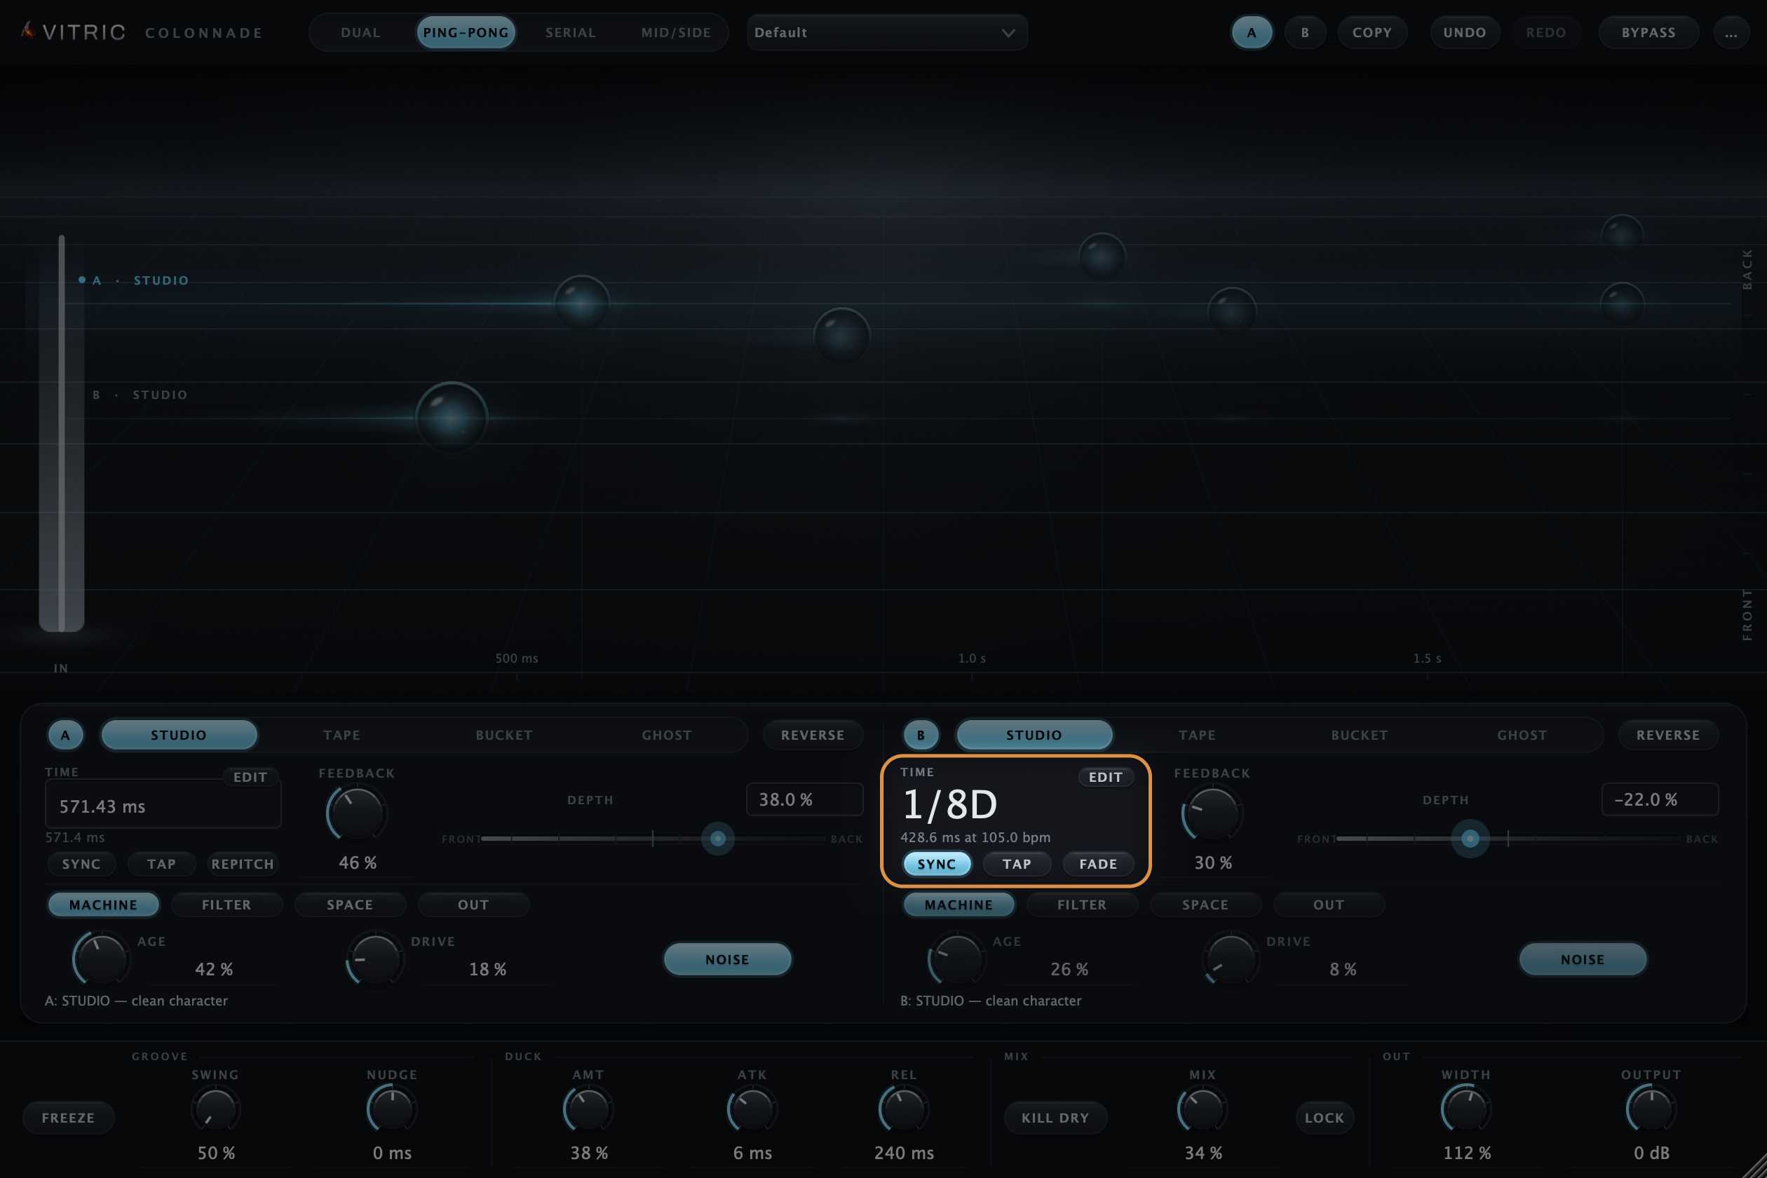
Task: Enable KILL DRY in mix section
Action: [1055, 1118]
